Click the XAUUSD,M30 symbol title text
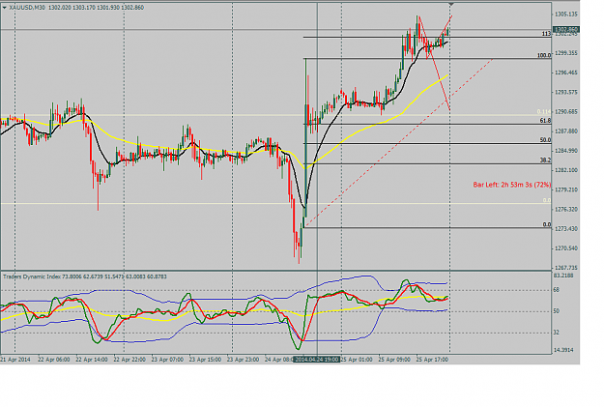604x407 pixels. click(27, 8)
